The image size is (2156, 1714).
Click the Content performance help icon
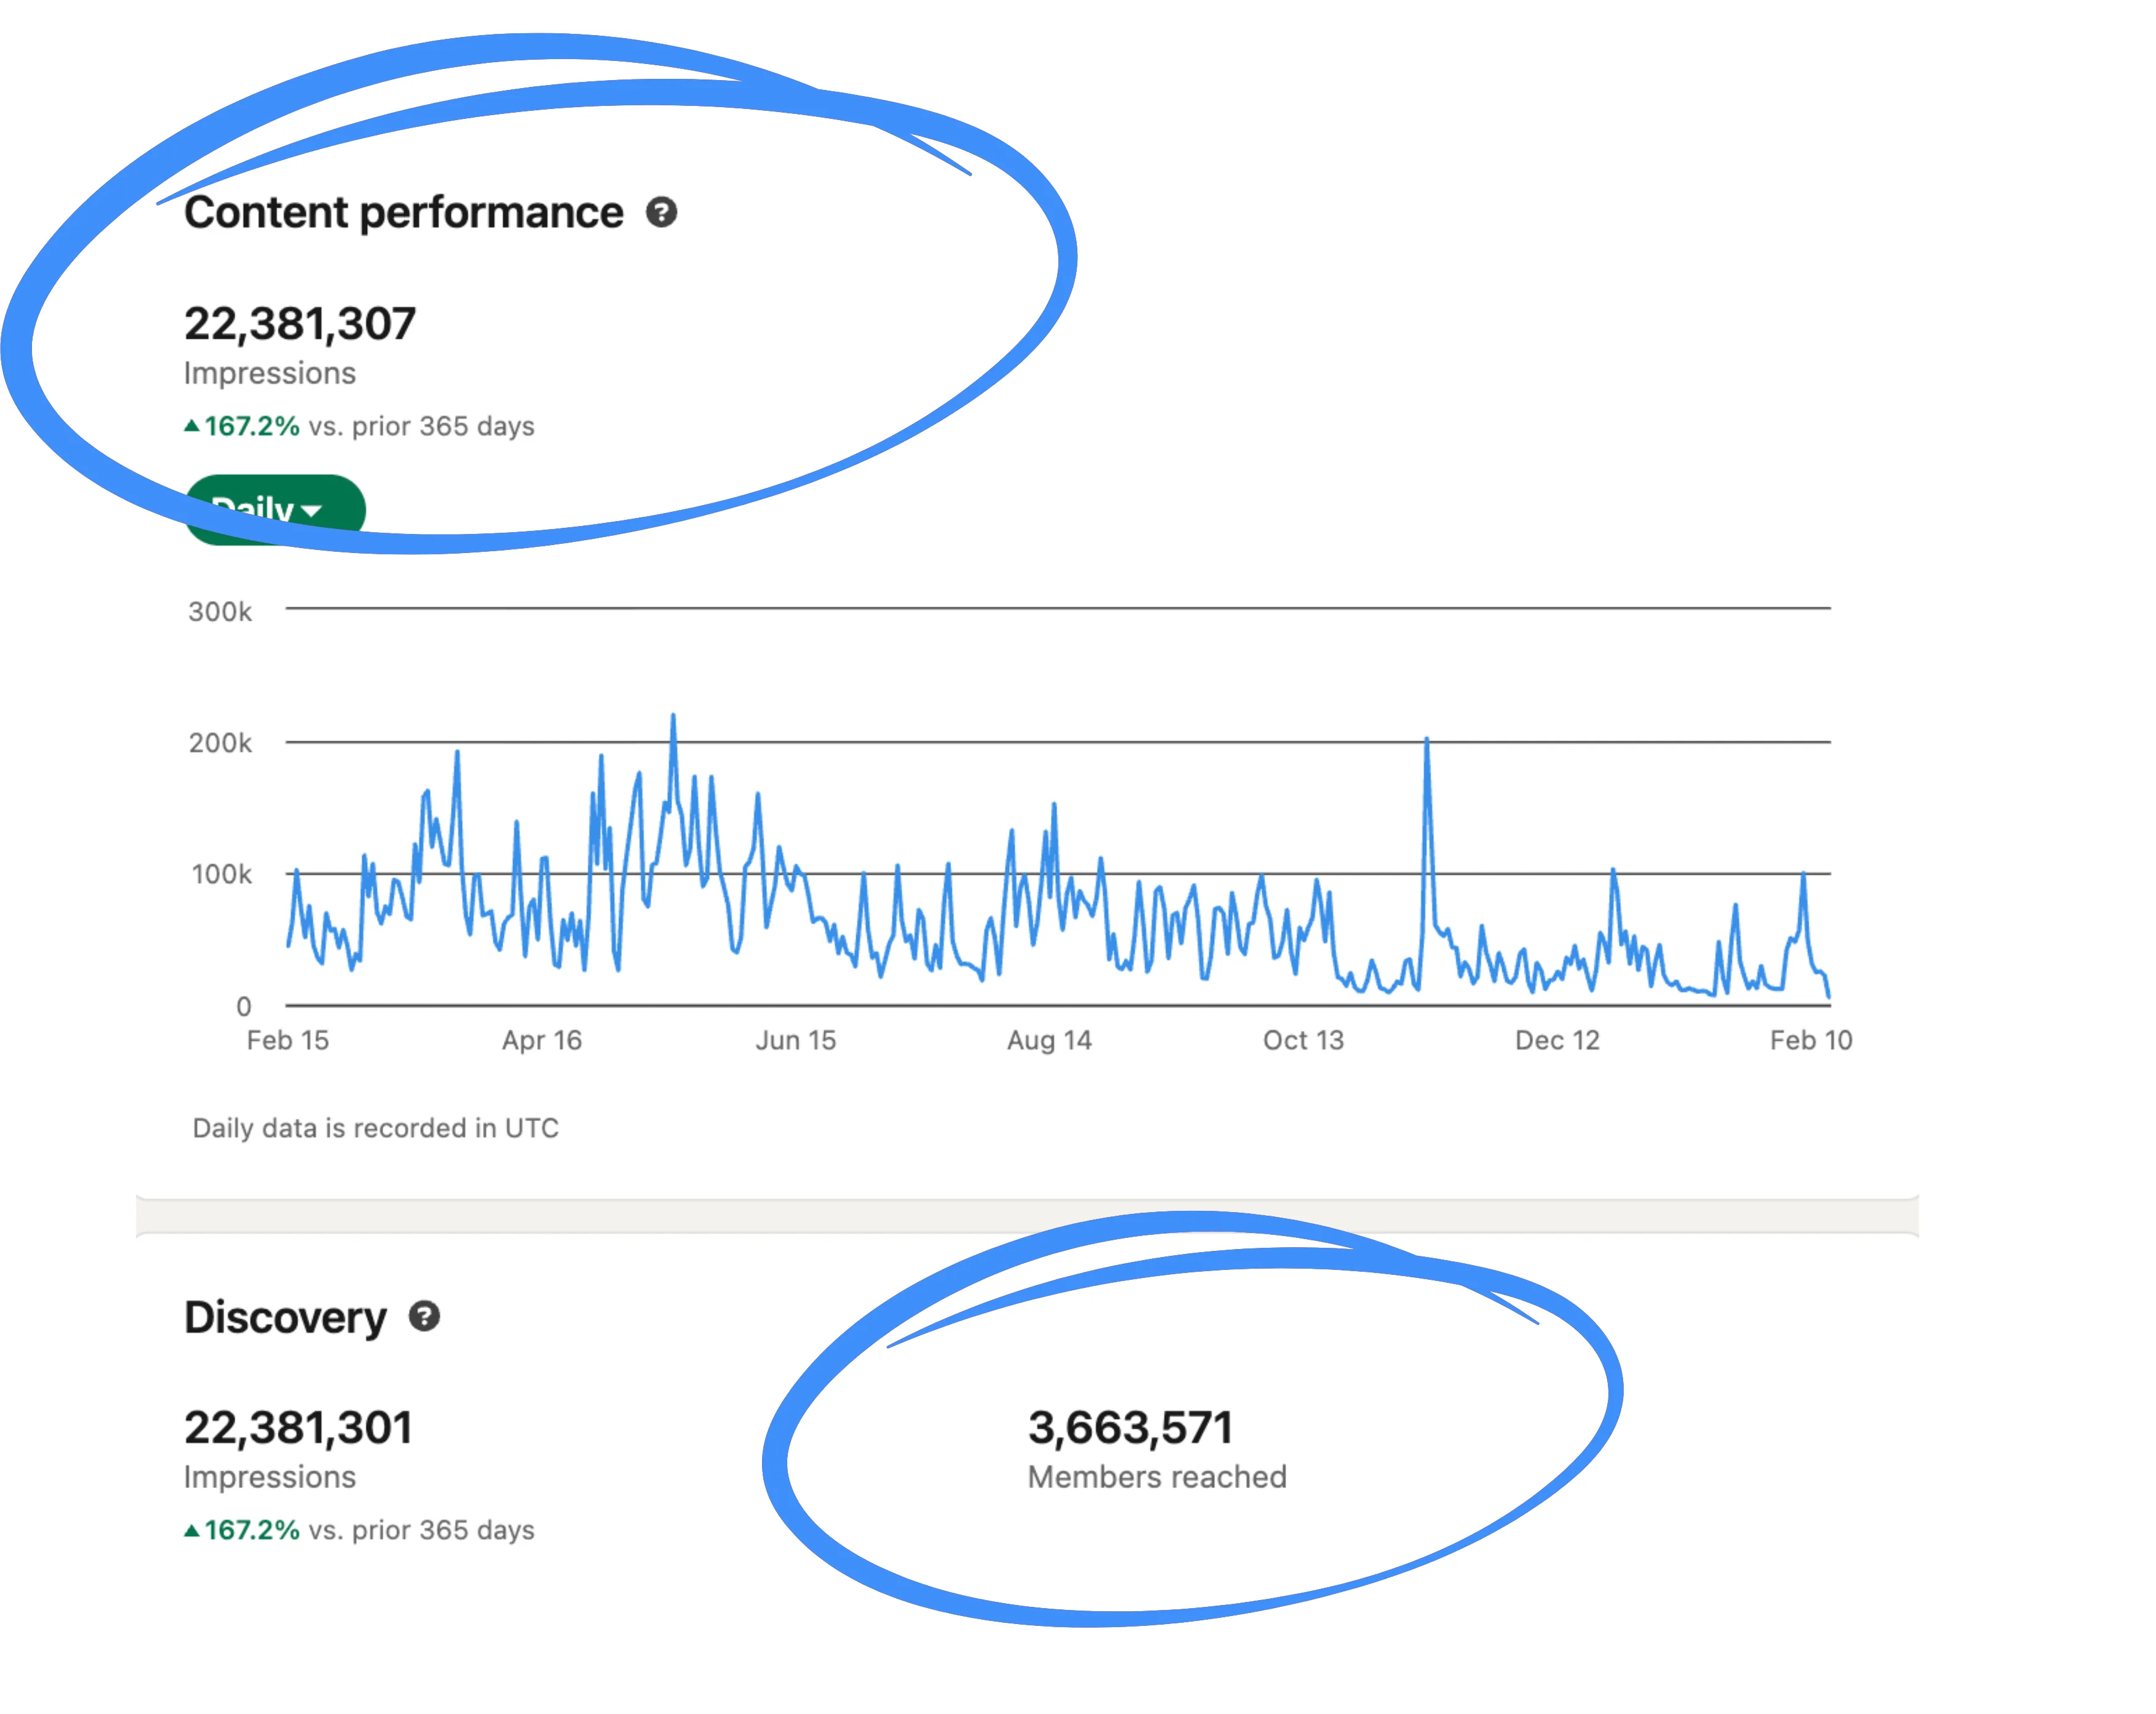coord(661,212)
